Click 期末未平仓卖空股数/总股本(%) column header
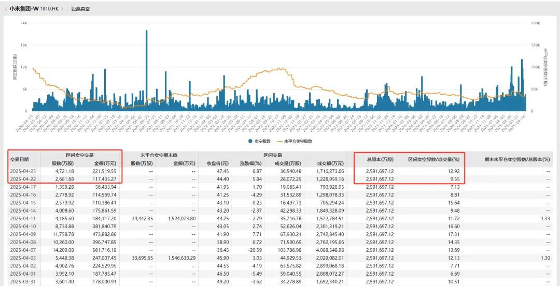Image resolution: width=560 pixels, height=286 pixels. coord(514,160)
